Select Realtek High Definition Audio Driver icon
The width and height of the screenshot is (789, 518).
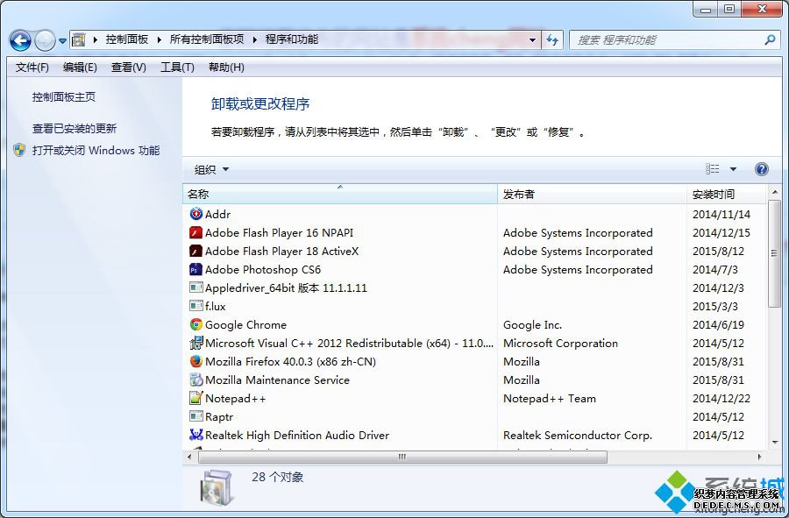195,435
